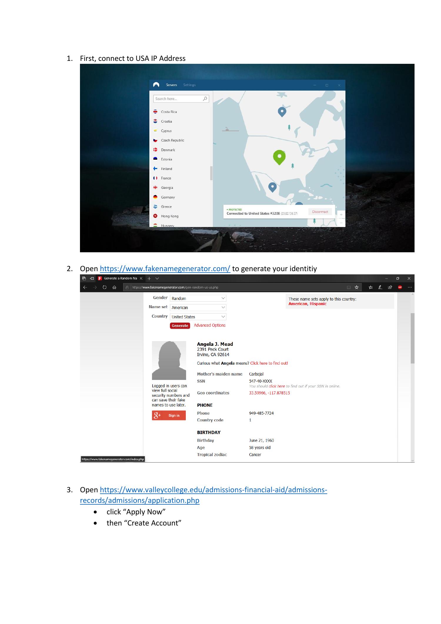Switch to the Settings tab in NordVPN
441x624 pixels.
(x=189, y=85)
